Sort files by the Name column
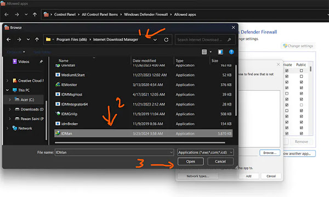 point(64,61)
